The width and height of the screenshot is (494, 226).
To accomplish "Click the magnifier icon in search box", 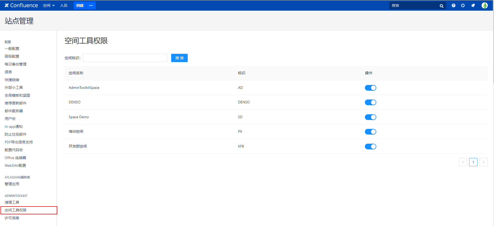I will [x=441, y=6].
